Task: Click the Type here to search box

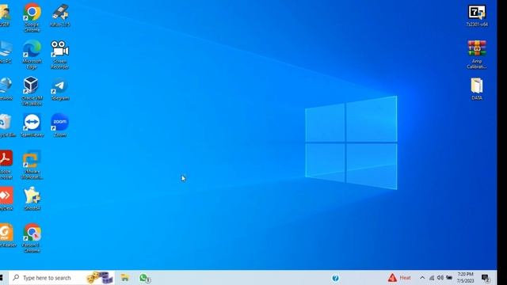Action: coord(62,278)
